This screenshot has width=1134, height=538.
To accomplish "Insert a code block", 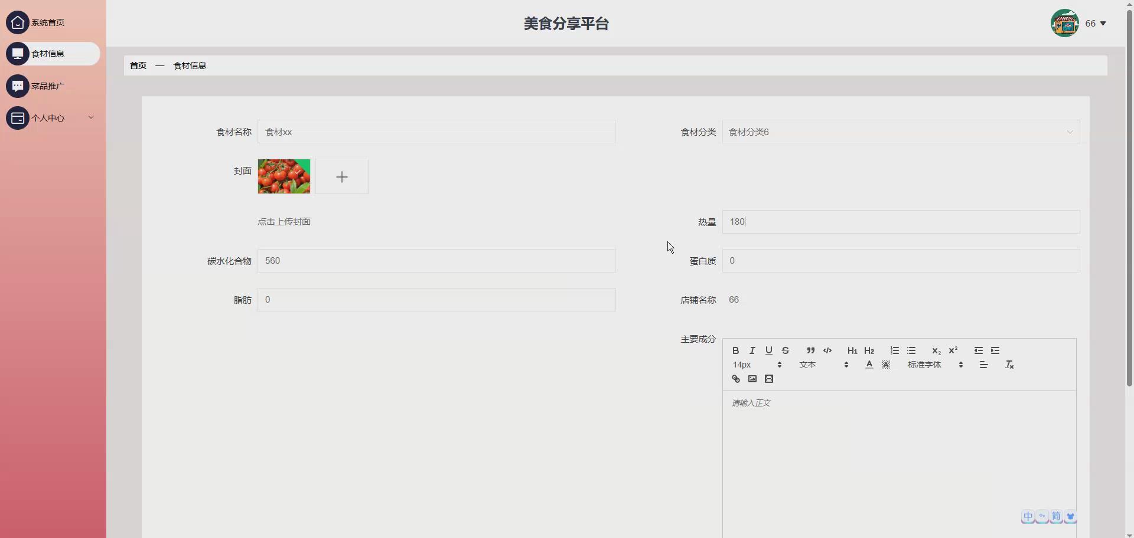I will pyautogui.click(x=828, y=350).
